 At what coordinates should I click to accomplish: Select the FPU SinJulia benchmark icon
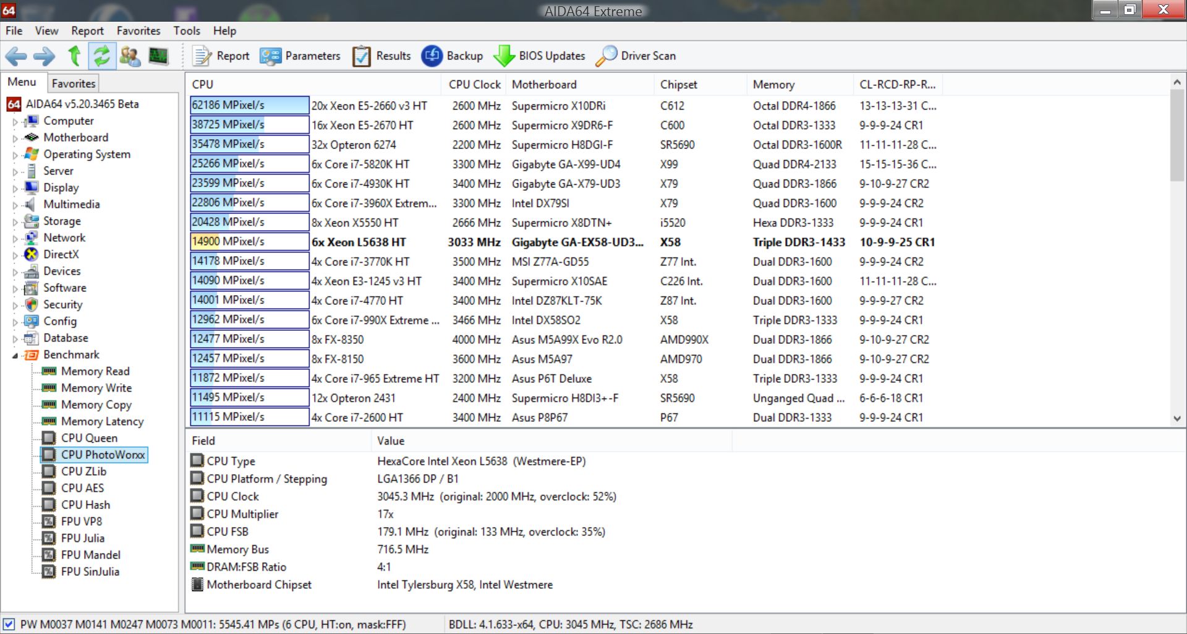[49, 572]
